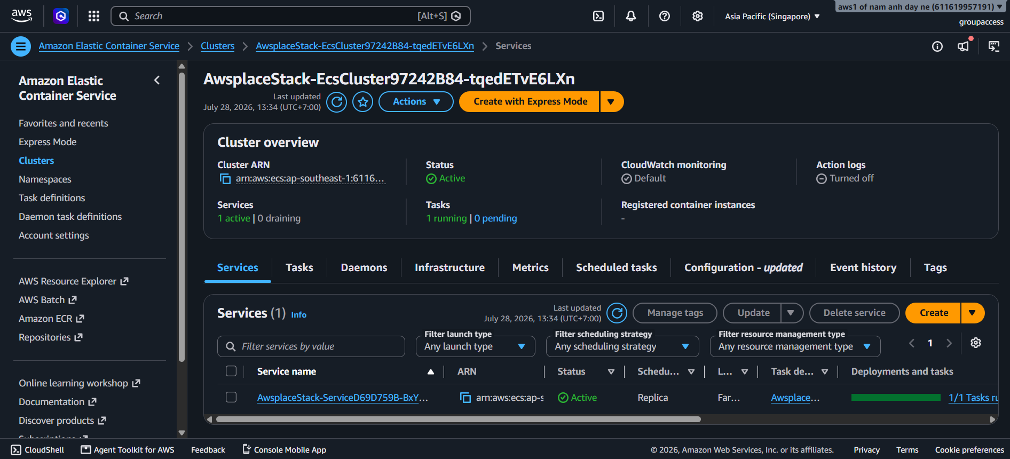Open the Configuration - updated tab
Screen dimensions: 1010x459
click(744, 267)
